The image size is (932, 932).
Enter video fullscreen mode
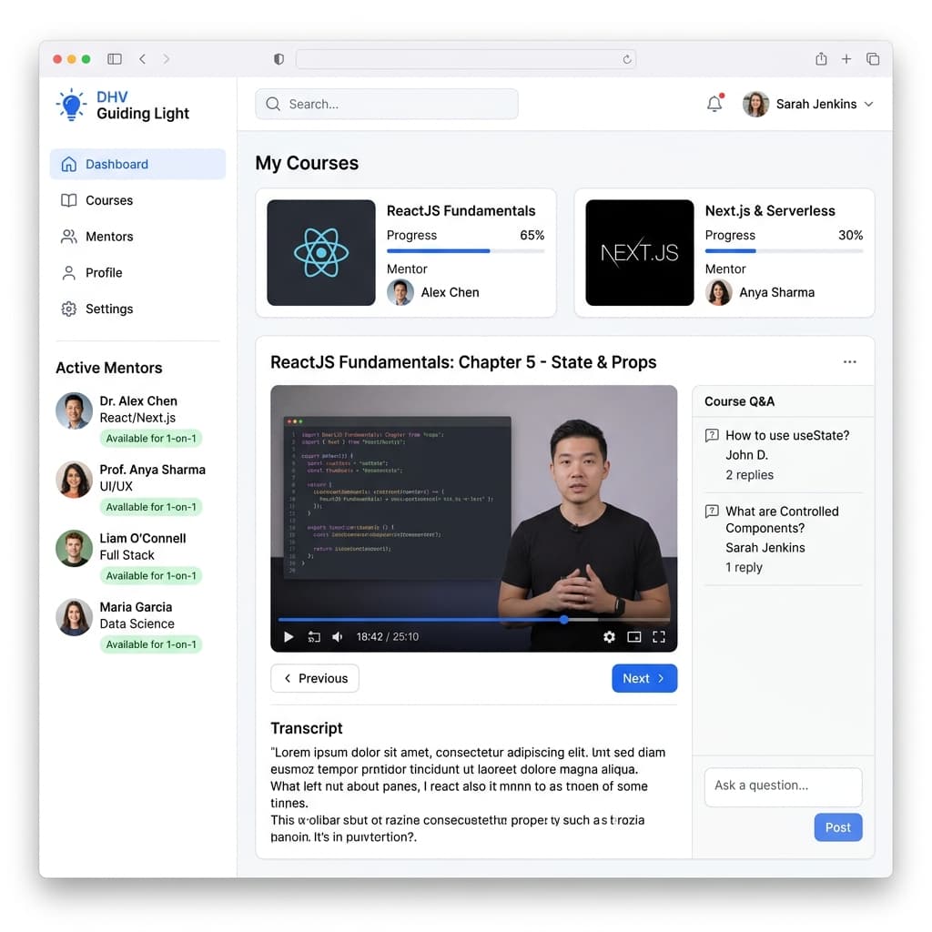coord(659,636)
